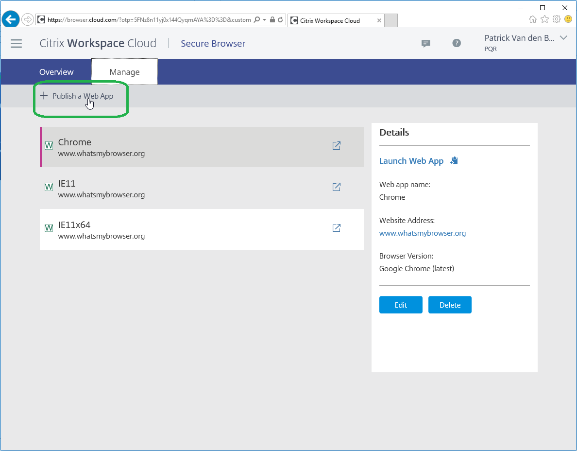Expand the Patrick Van den B... account menu
Viewport: 577px width, 451px height.
click(x=563, y=38)
